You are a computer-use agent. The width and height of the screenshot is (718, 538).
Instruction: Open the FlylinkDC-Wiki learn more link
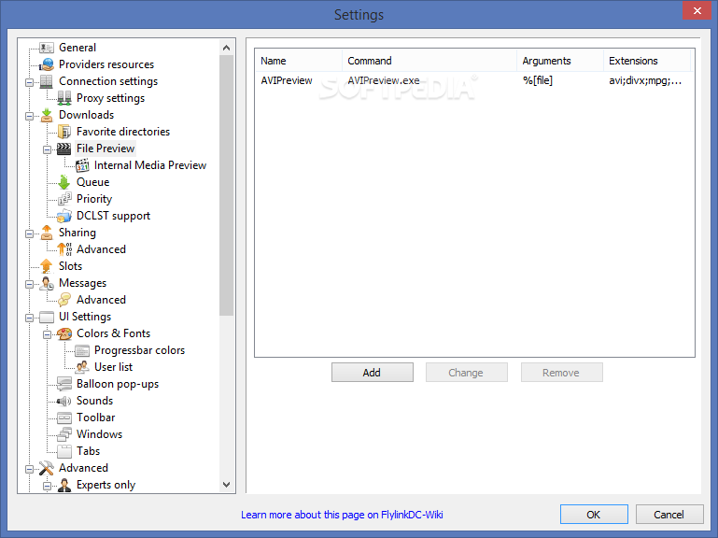click(x=342, y=515)
